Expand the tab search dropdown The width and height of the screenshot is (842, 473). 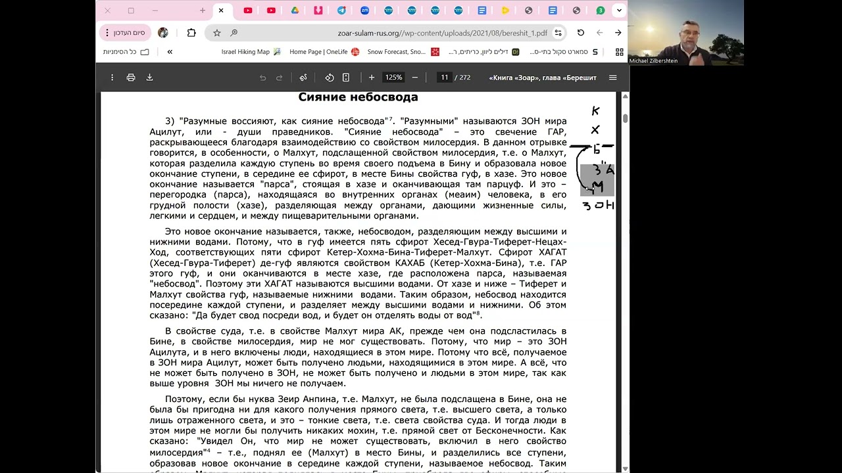pos(619,11)
